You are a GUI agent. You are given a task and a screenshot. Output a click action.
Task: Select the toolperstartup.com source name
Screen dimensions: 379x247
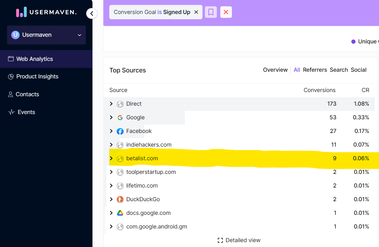pos(151,172)
